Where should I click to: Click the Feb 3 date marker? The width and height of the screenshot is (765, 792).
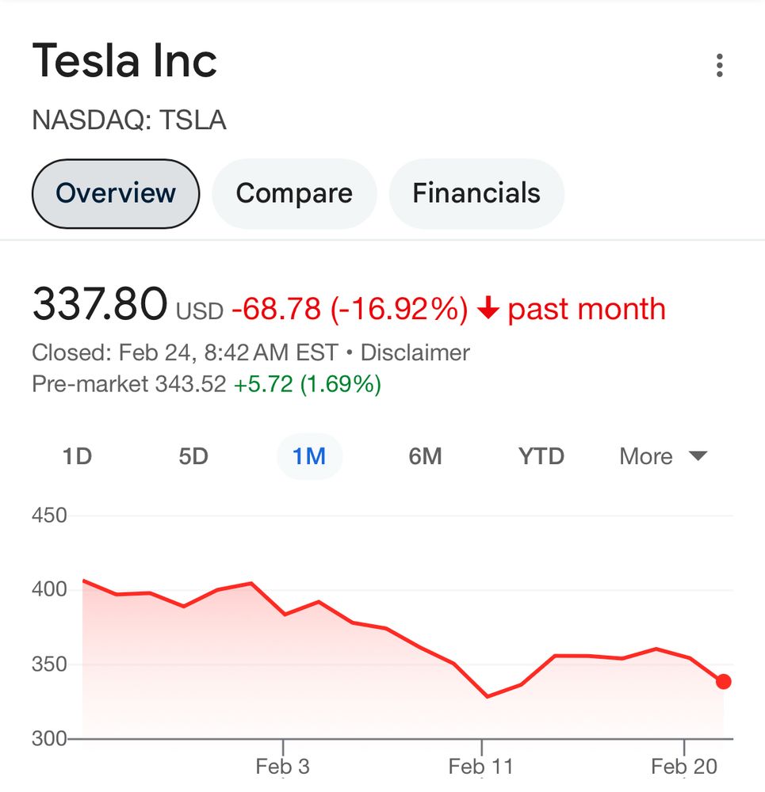(283, 766)
